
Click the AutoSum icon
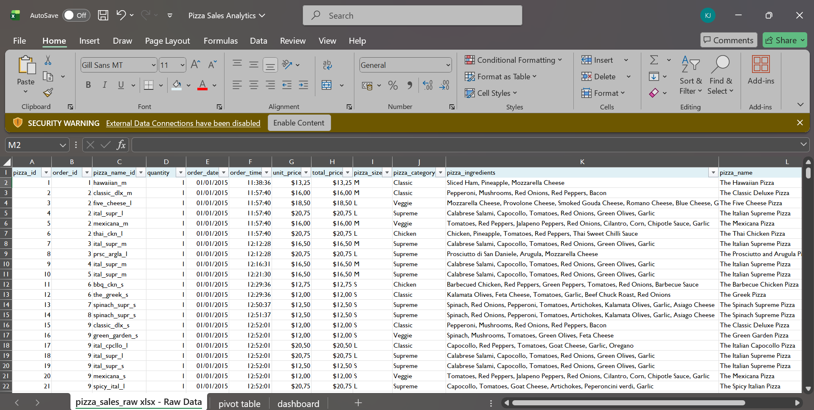(654, 59)
